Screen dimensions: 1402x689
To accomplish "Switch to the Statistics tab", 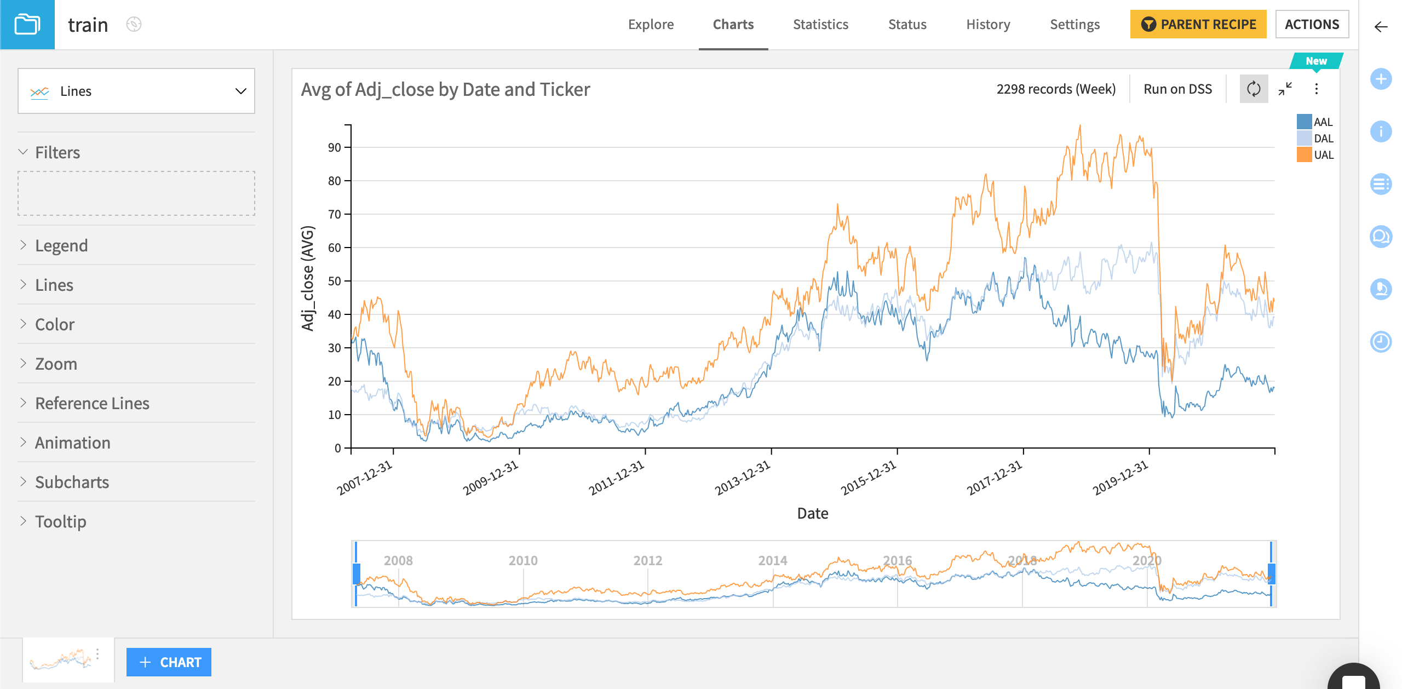I will (x=820, y=24).
